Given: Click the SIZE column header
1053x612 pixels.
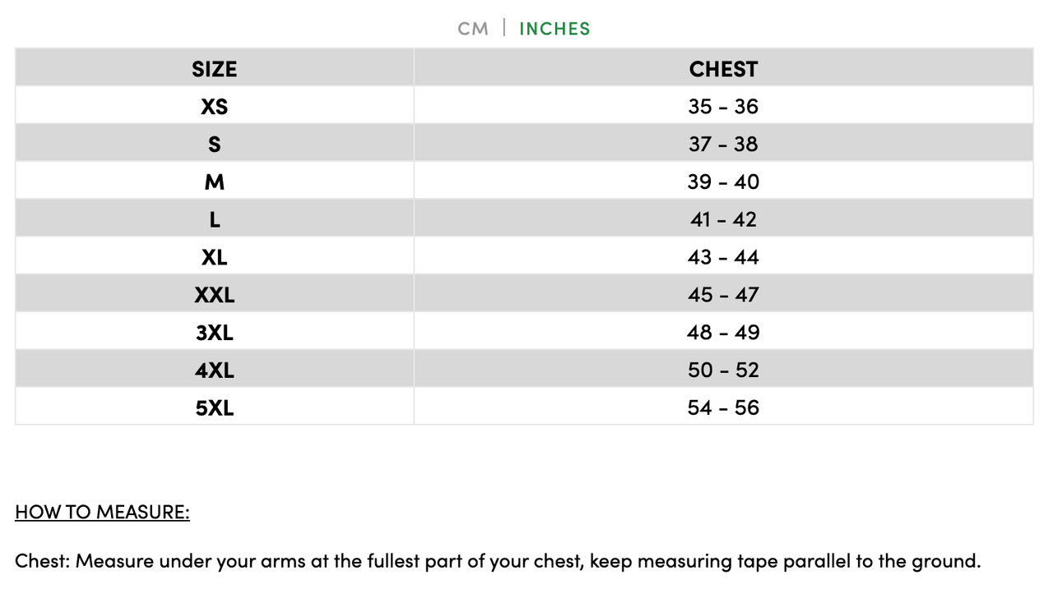Looking at the screenshot, I should [215, 69].
